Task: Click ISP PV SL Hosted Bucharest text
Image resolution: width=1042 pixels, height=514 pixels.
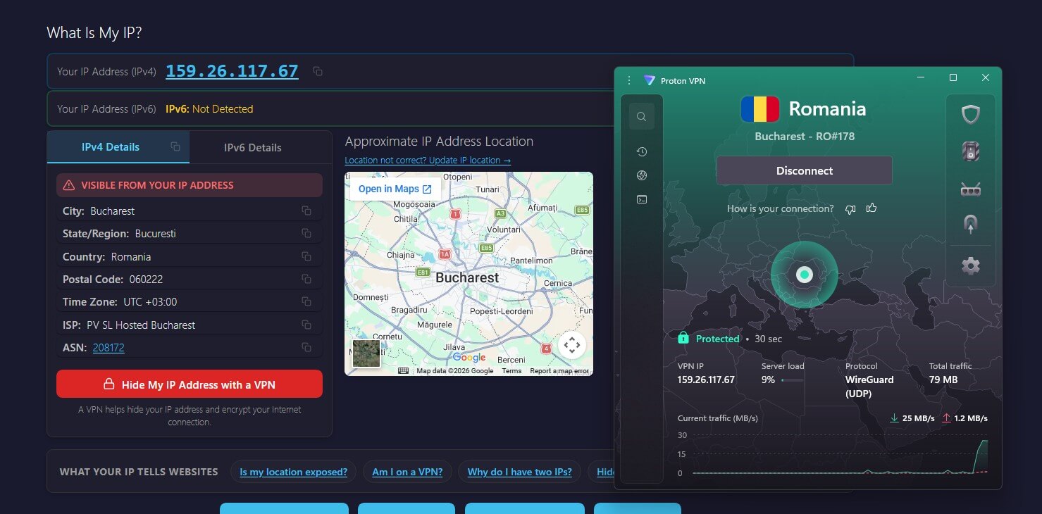Action: tap(129, 325)
